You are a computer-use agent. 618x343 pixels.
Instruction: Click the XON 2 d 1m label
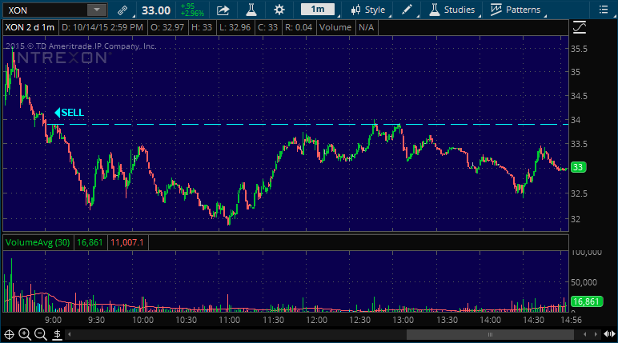point(30,27)
